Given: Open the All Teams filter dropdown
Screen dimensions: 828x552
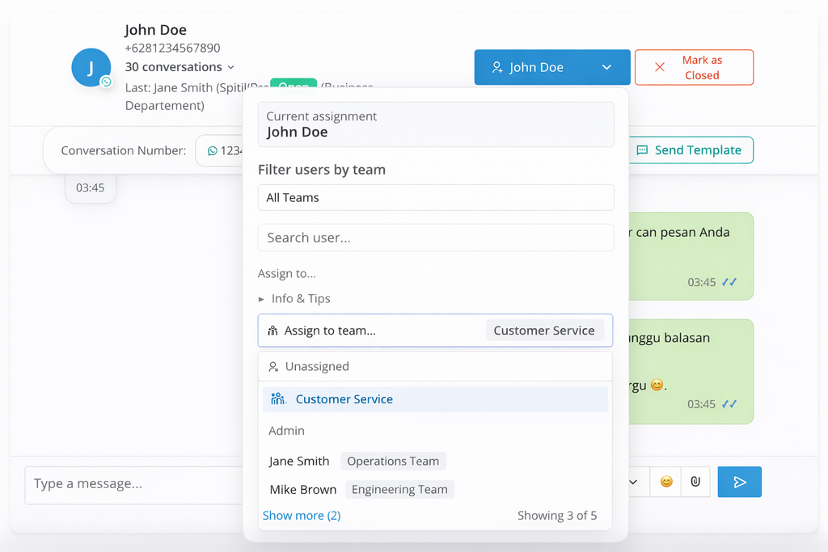Looking at the screenshot, I should point(435,197).
